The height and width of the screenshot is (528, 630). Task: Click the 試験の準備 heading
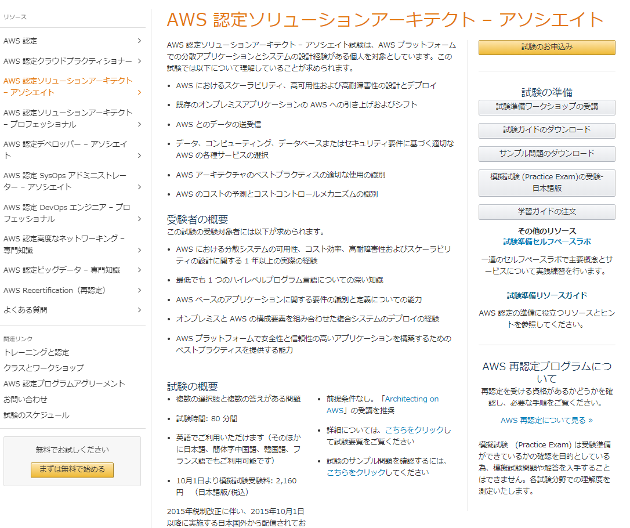coord(547,92)
